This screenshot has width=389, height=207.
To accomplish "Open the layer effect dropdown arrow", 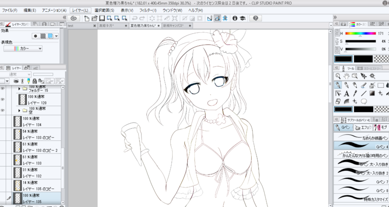I will coord(57,36).
